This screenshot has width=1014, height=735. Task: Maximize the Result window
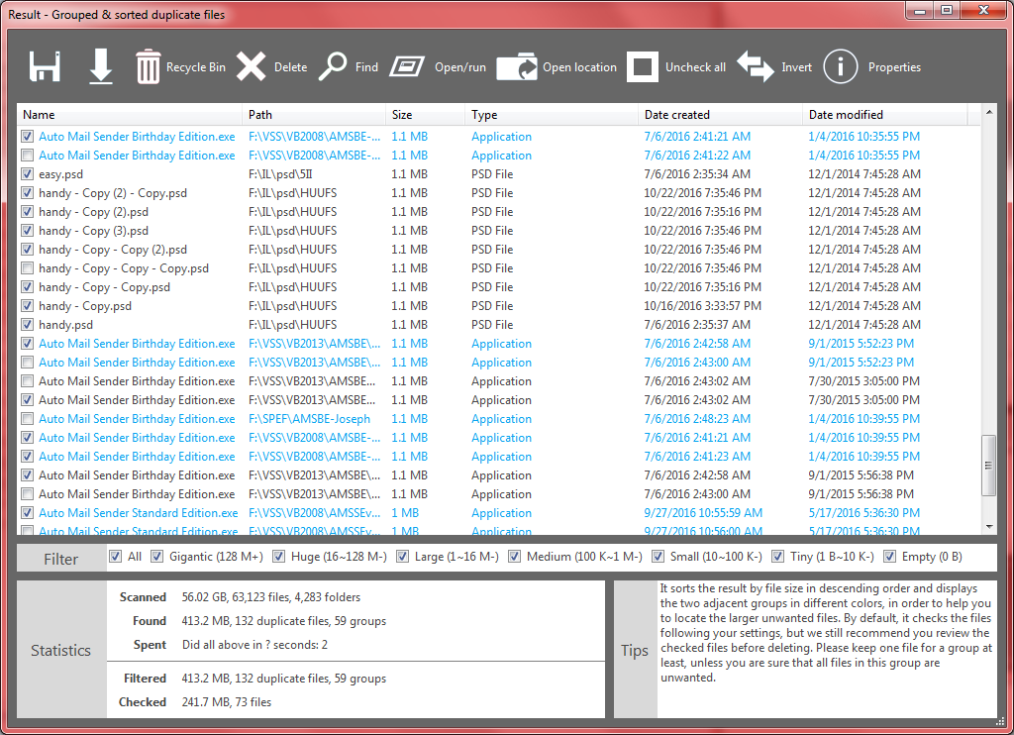[x=947, y=10]
